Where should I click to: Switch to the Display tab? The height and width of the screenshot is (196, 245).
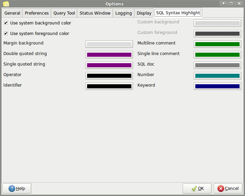(144, 13)
